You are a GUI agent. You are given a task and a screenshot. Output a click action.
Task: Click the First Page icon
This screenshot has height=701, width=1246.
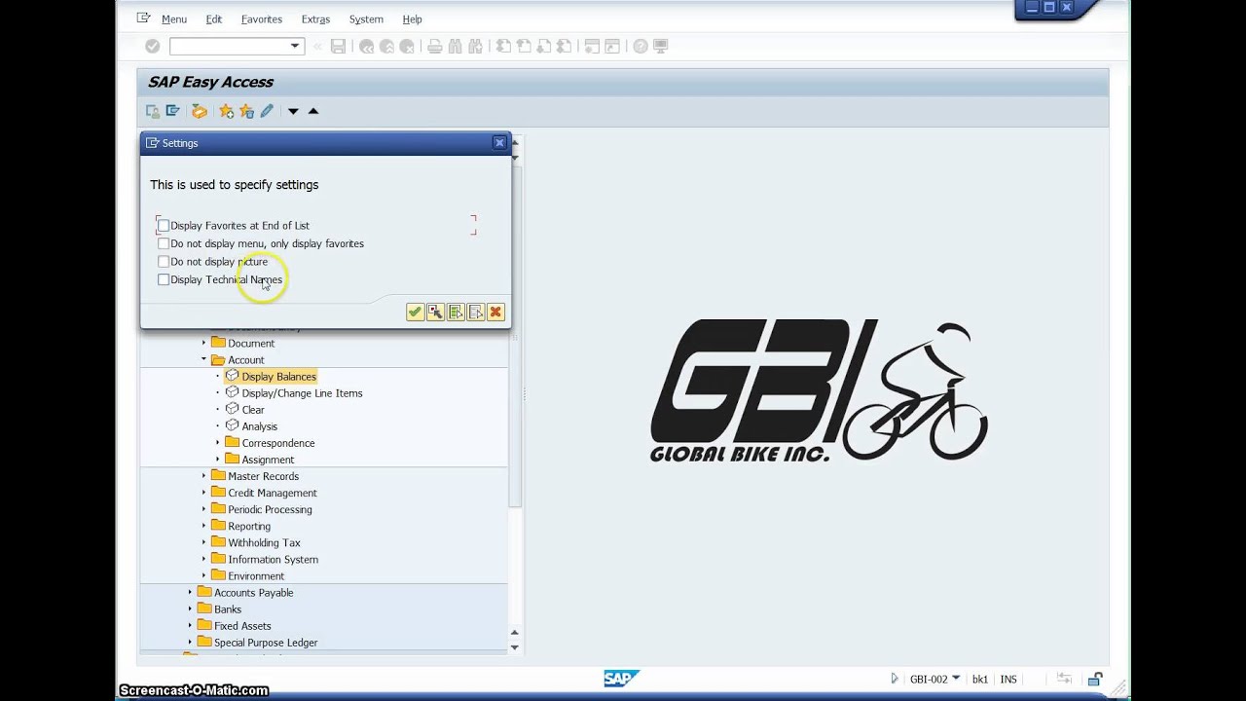click(503, 46)
